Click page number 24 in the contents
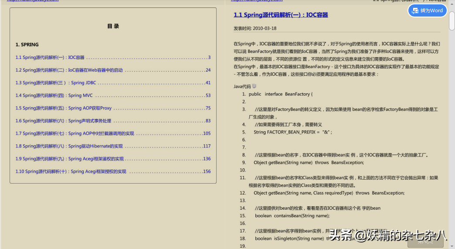This screenshot has width=455, height=249. [x=208, y=70]
